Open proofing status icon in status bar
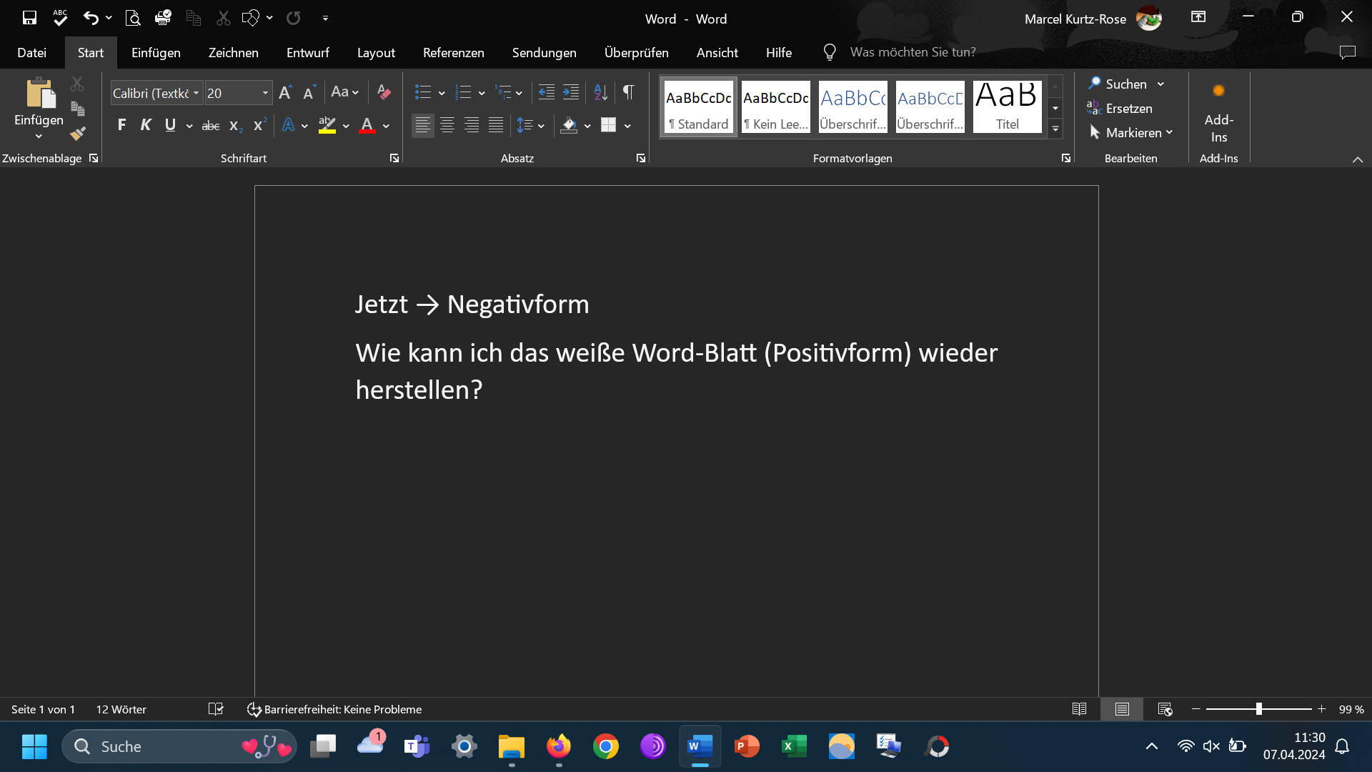Screen dimensions: 1372x772 [x=216, y=709]
